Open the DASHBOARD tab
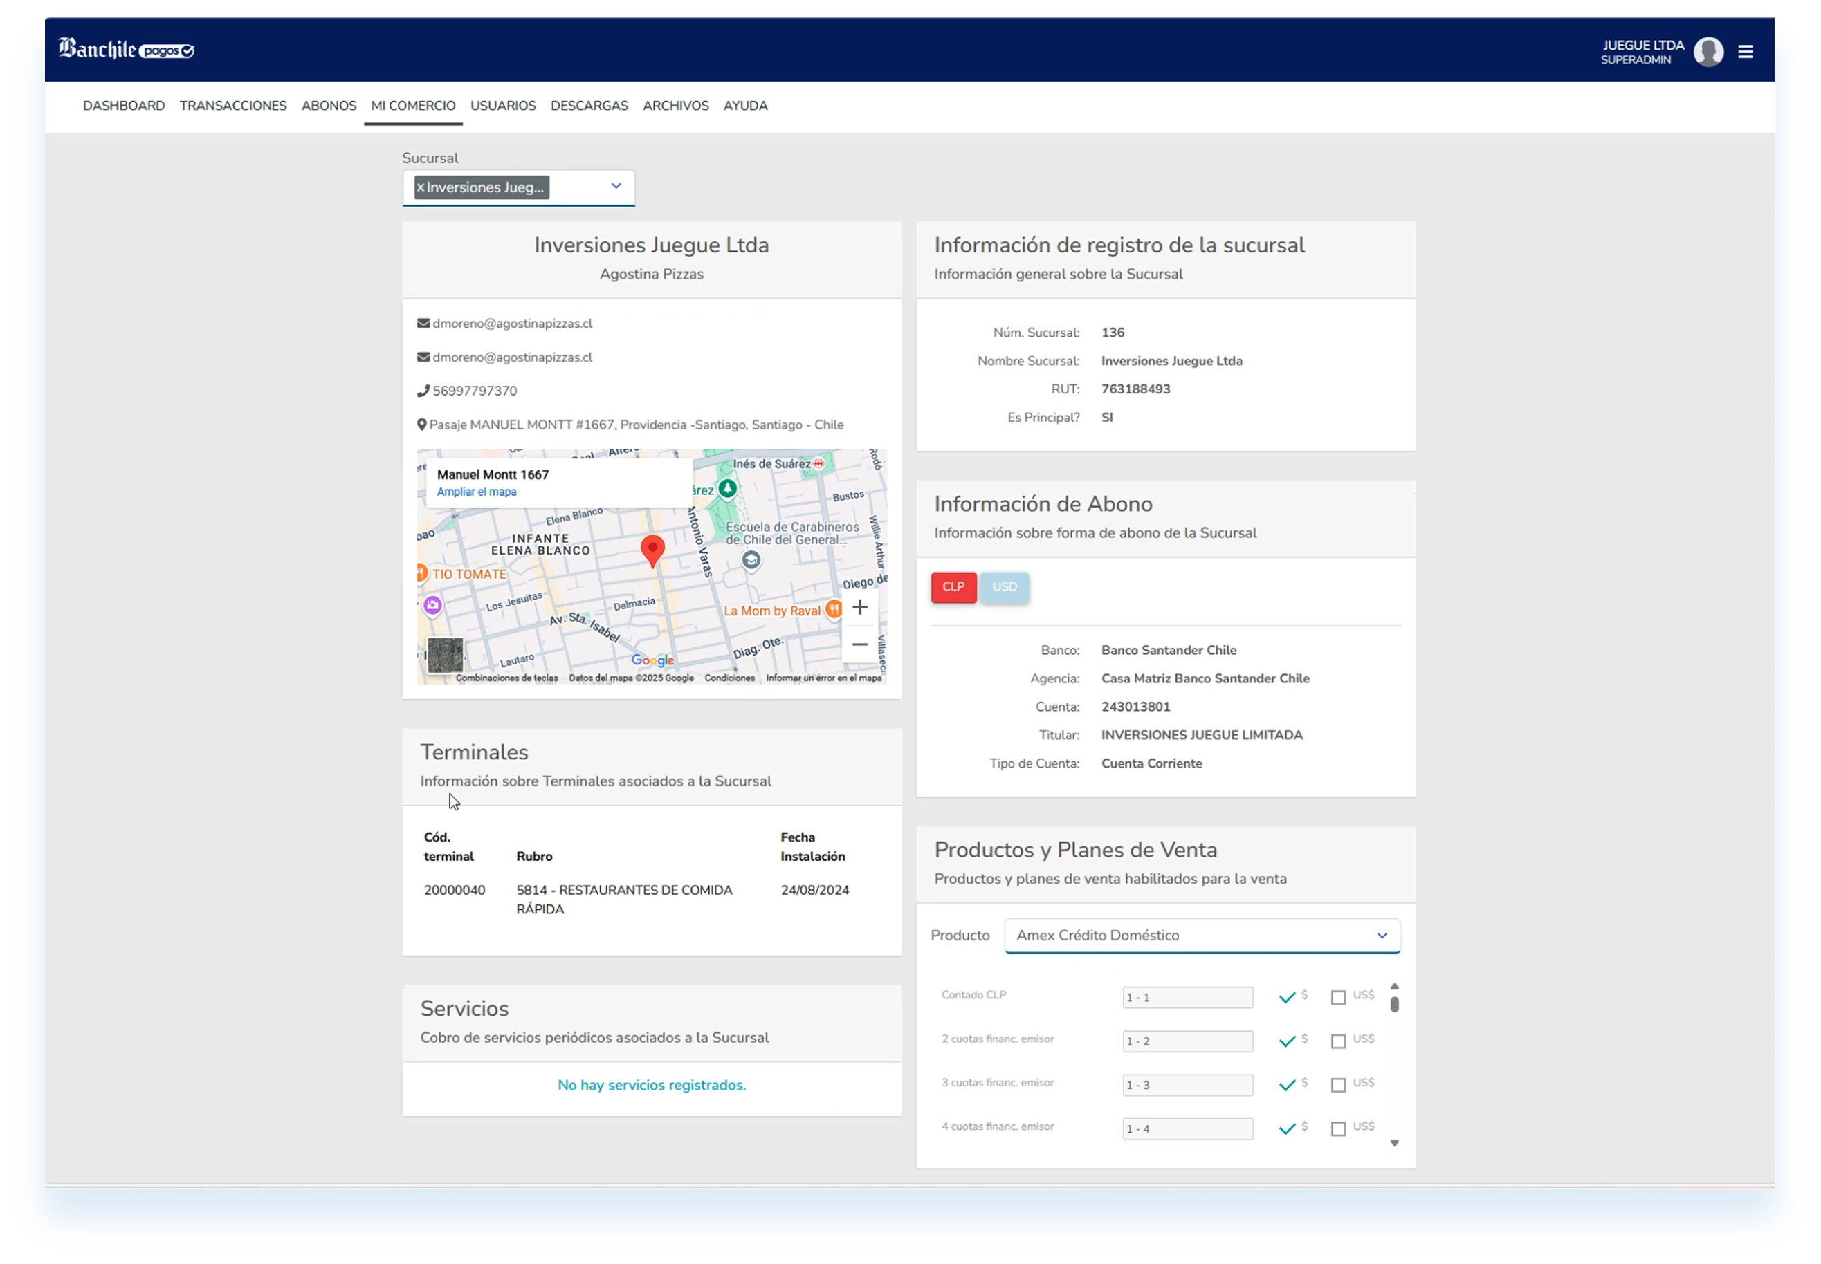1821x1264 pixels. click(x=124, y=105)
